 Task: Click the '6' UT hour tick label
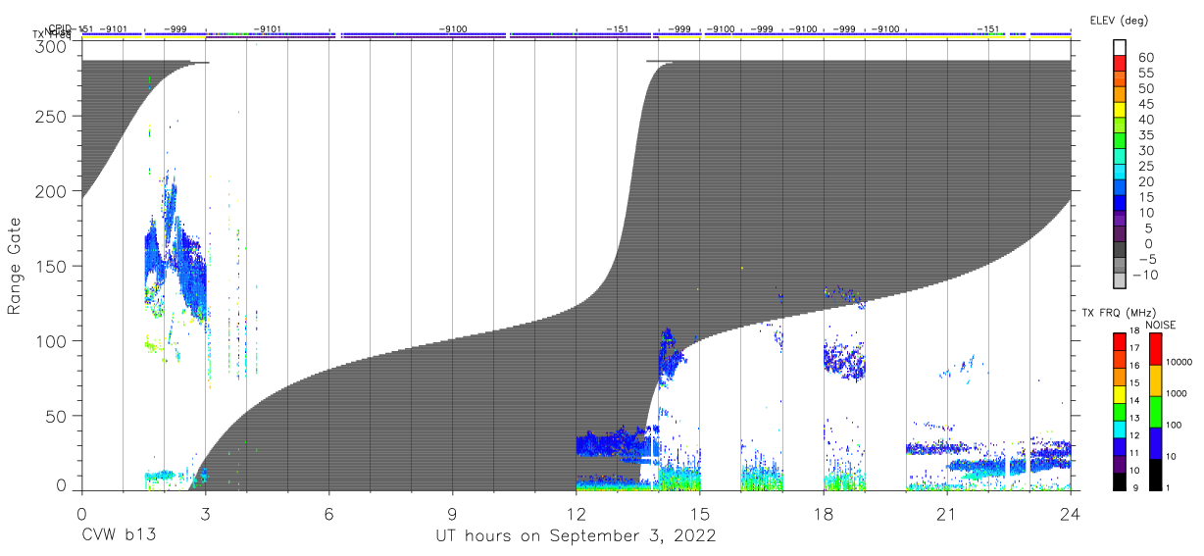[x=328, y=513]
